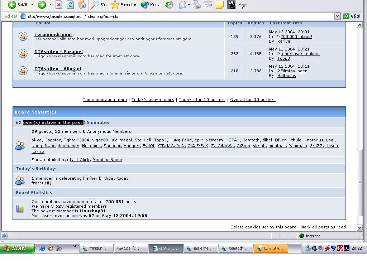
Task: Click the vertical scrollbar down arrow
Action: (x=360, y=227)
